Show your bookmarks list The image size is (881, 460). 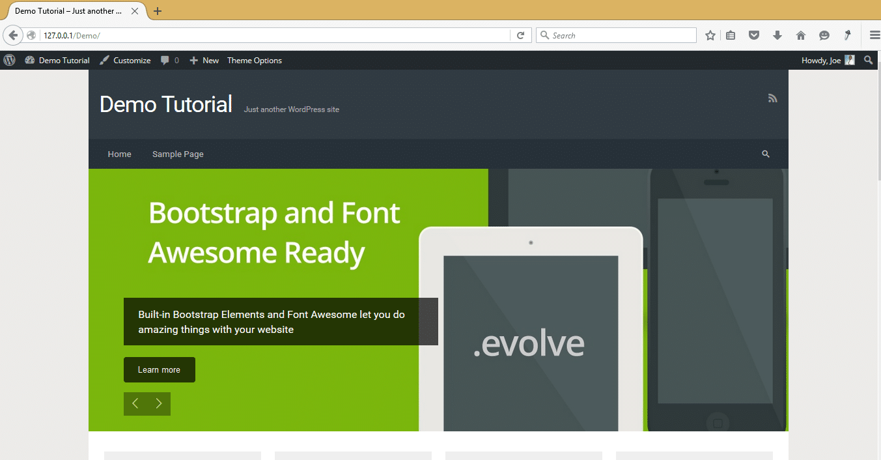pos(731,35)
